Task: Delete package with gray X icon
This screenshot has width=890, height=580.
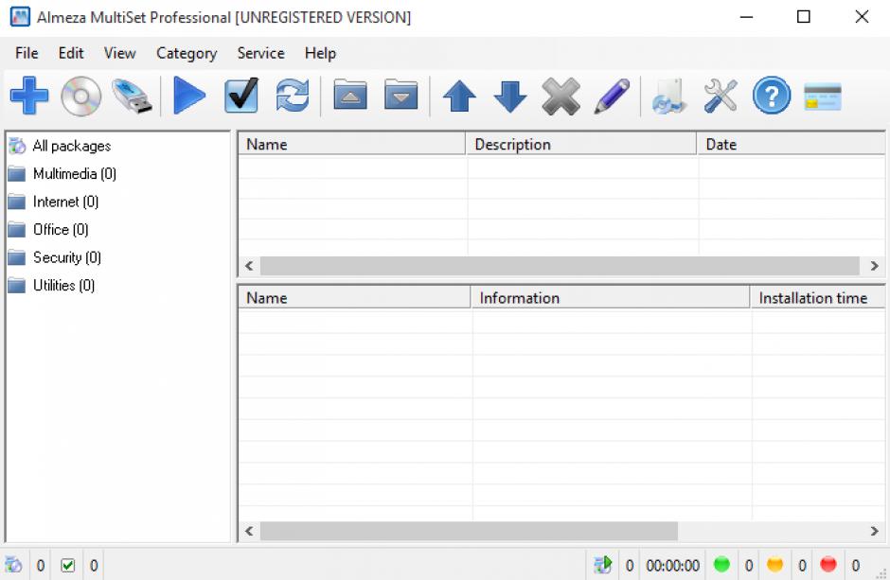Action: (561, 96)
